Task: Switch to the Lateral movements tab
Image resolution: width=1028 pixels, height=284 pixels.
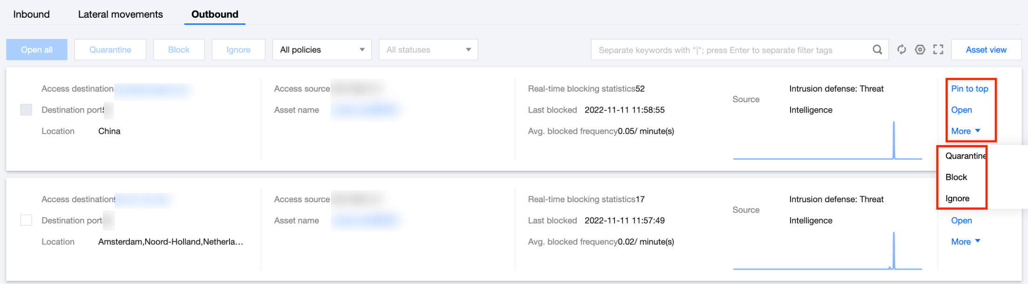Action: coord(121,14)
